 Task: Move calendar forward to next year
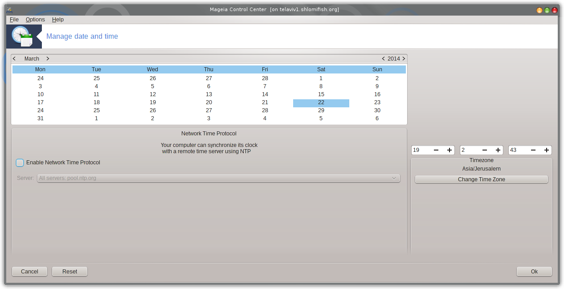(x=404, y=59)
